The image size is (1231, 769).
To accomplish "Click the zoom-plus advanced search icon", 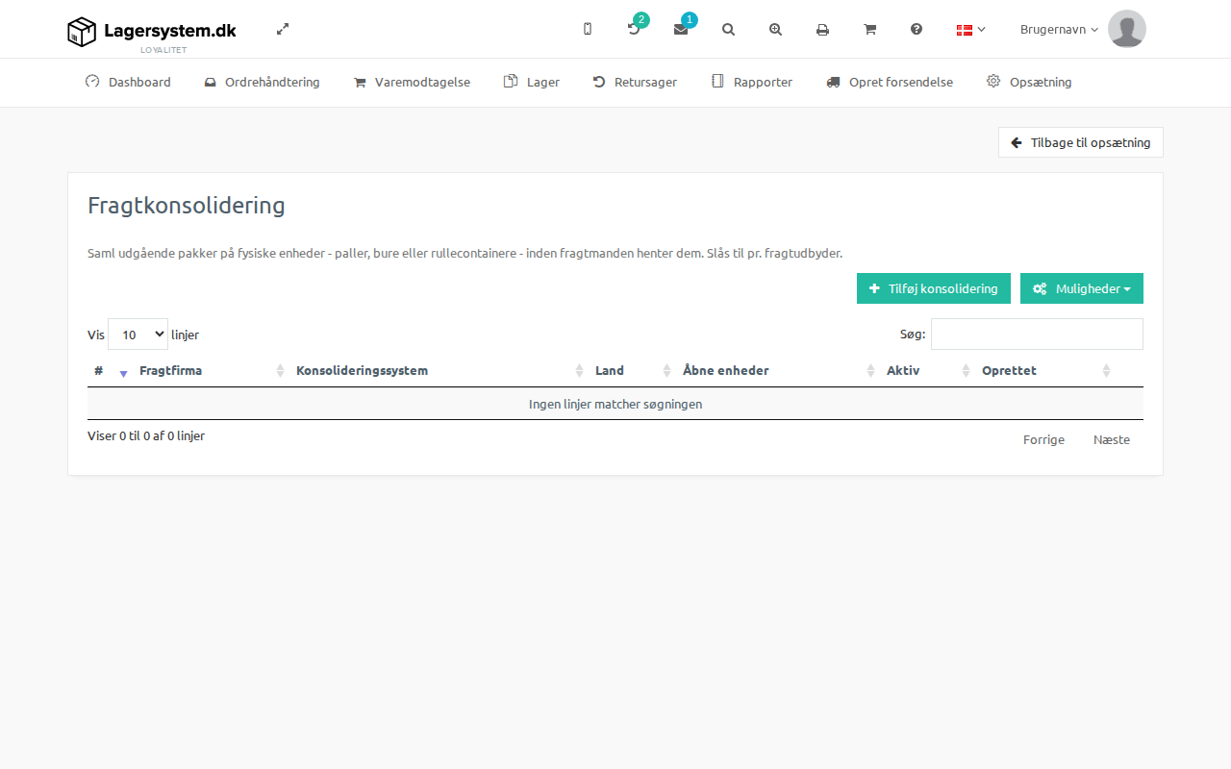I will pyautogui.click(x=776, y=29).
